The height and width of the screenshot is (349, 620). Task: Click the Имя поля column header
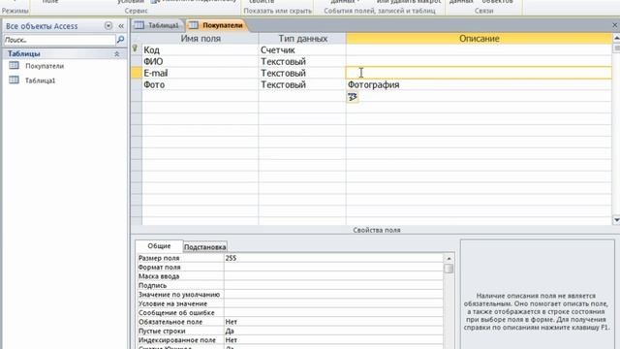[x=201, y=39]
